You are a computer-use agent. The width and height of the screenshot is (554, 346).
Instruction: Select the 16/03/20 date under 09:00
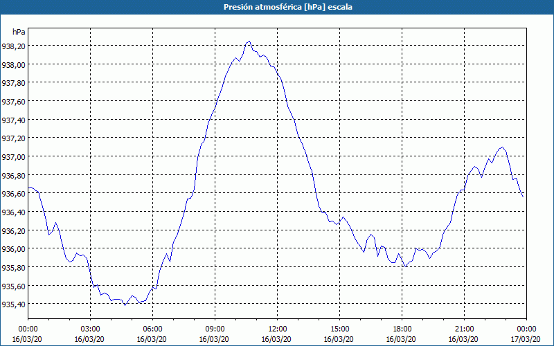point(215,339)
